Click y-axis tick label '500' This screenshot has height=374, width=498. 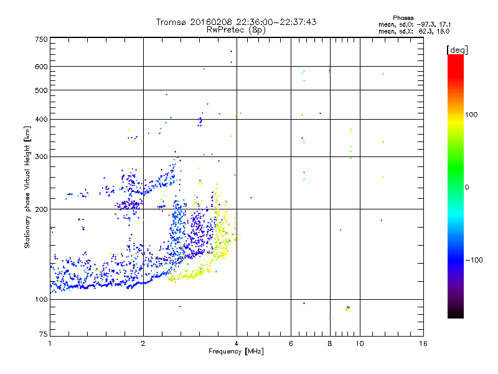pyautogui.click(x=41, y=90)
